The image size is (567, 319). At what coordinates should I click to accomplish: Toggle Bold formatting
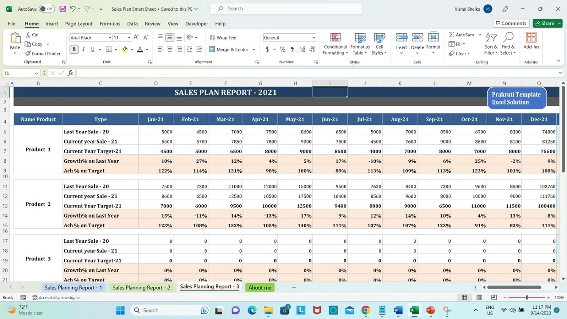(74, 50)
